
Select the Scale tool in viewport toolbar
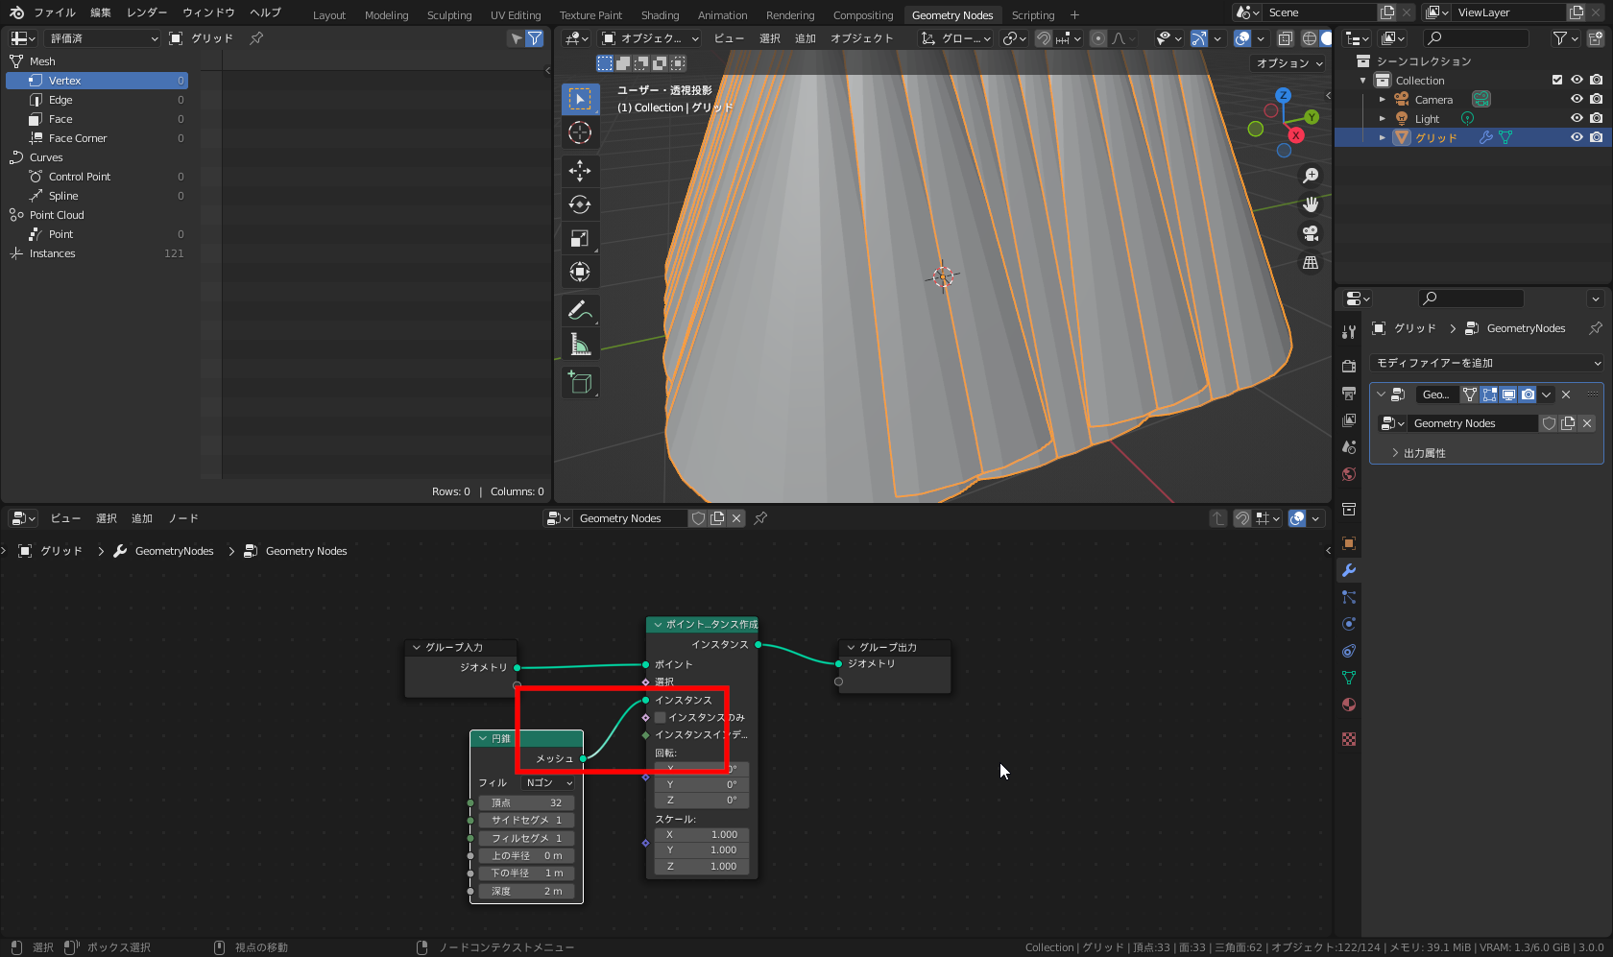(580, 238)
